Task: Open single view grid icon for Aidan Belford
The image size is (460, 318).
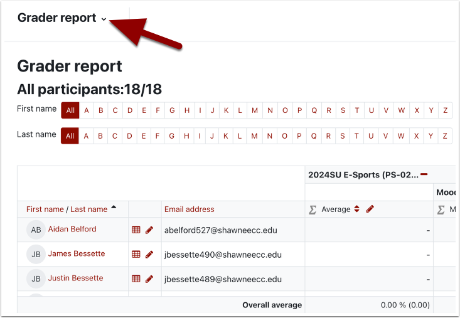Action: point(136,230)
